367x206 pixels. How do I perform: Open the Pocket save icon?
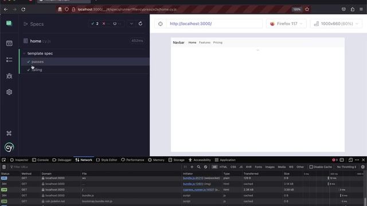coord(343,9)
